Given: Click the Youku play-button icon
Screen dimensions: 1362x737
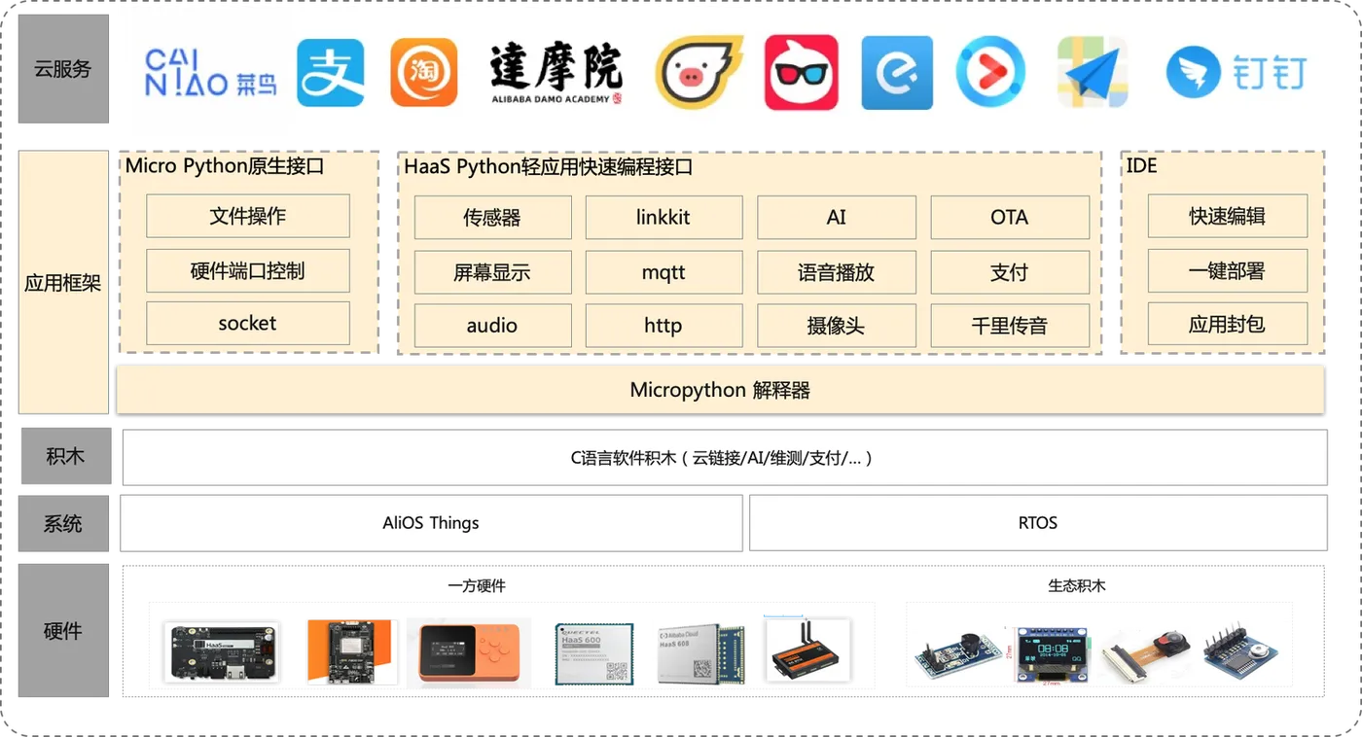Looking at the screenshot, I should click(991, 72).
